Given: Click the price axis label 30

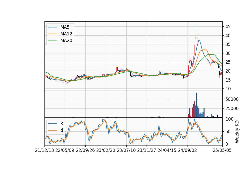Looking at the screenshot, I should tap(228, 53).
